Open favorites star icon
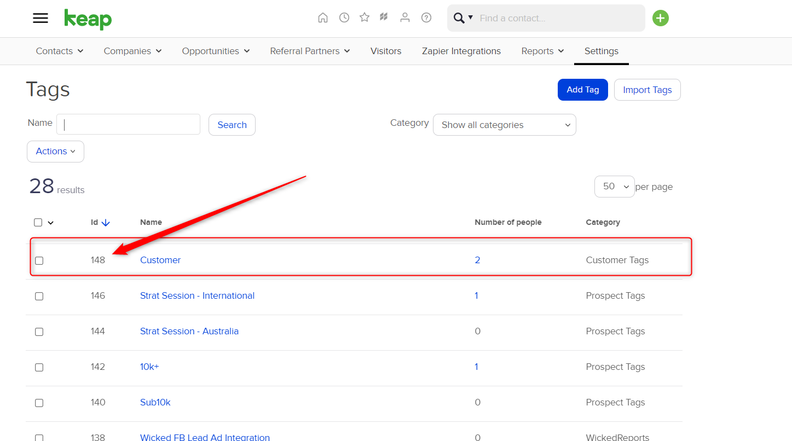The width and height of the screenshot is (792, 441). [x=365, y=18]
